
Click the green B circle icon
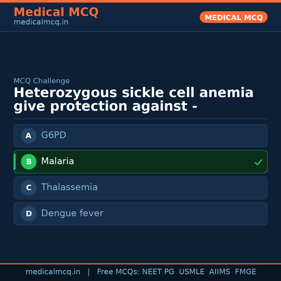pos(29,162)
